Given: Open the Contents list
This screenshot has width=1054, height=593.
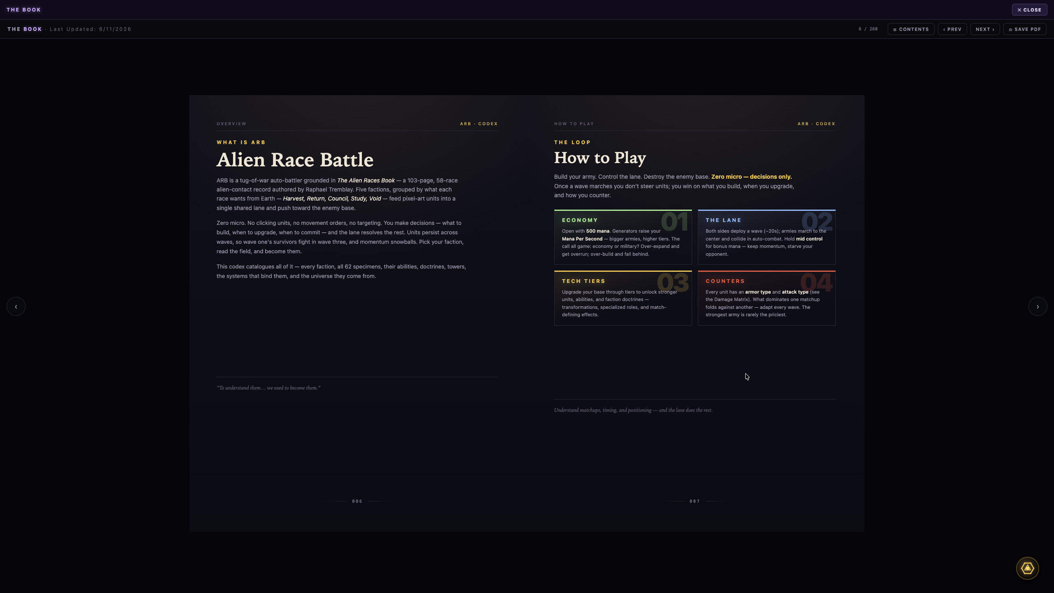Looking at the screenshot, I should [x=911, y=29].
